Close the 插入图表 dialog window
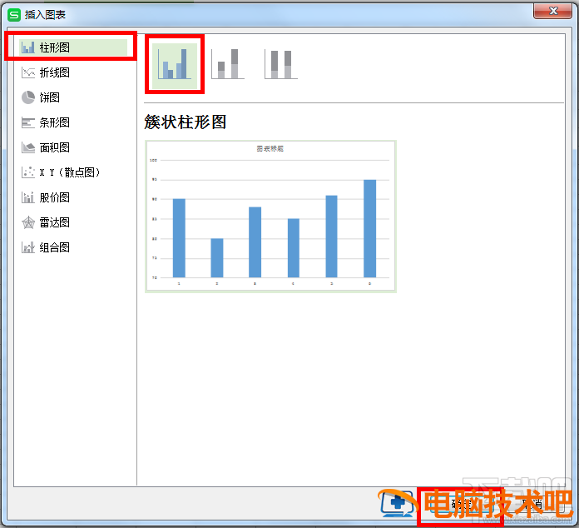 552,11
